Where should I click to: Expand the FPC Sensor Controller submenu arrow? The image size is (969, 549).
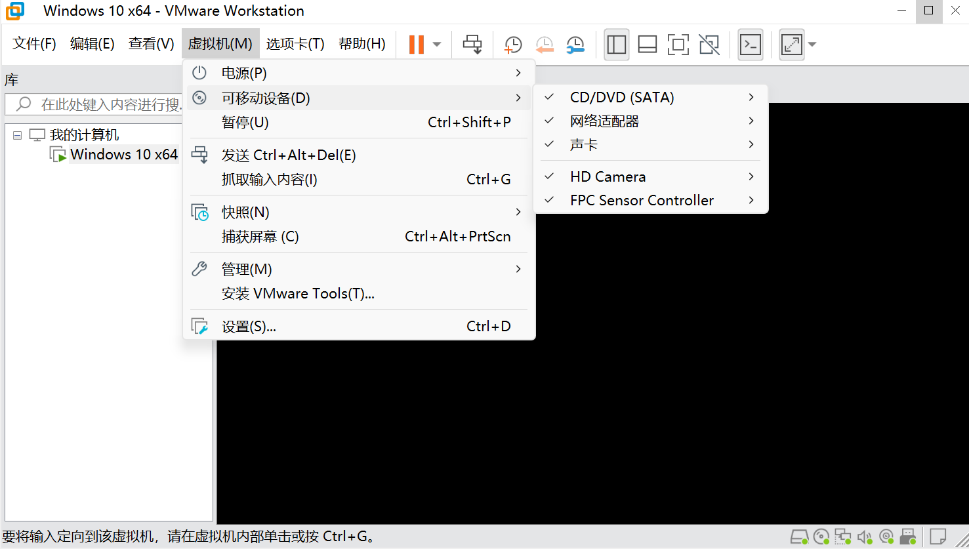(751, 200)
